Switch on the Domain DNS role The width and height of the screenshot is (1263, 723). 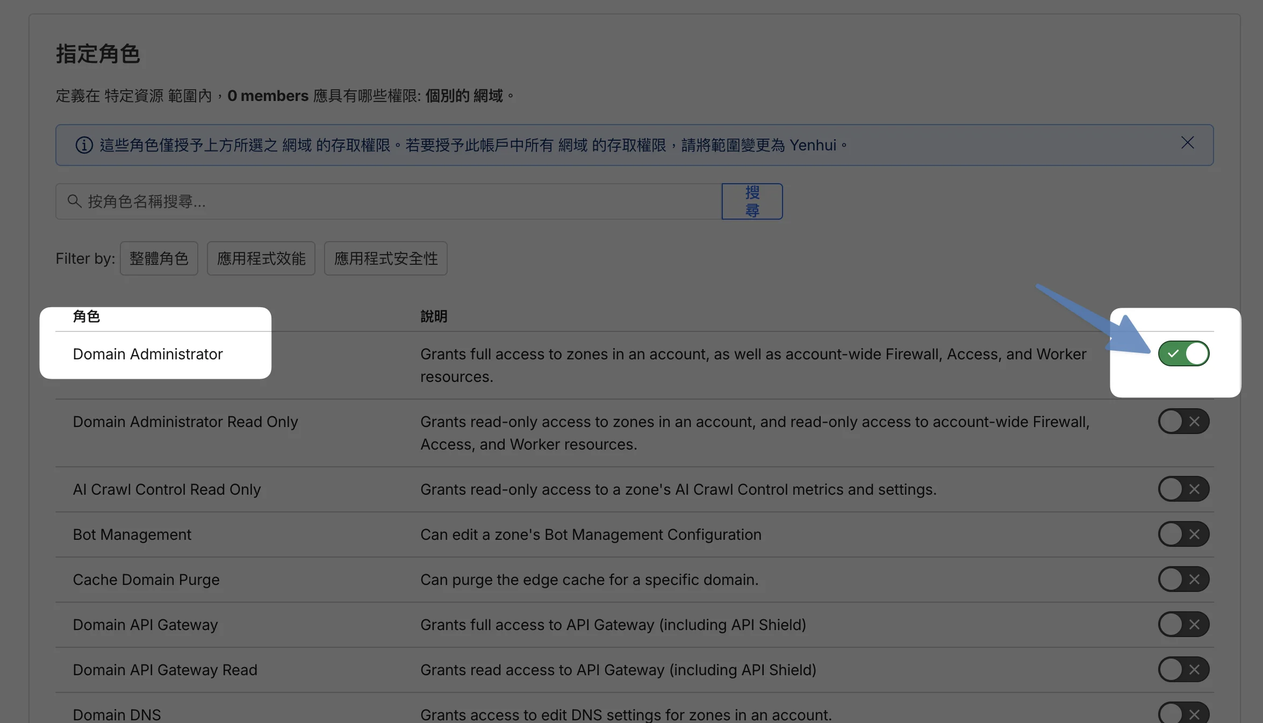click(x=1183, y=713)
